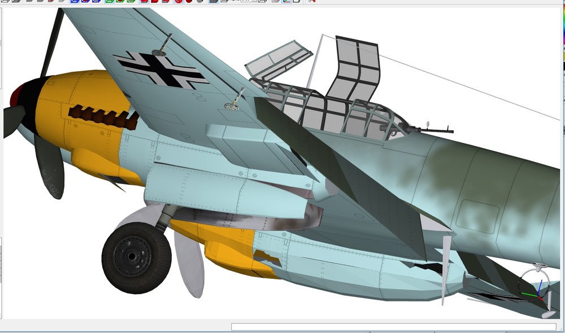565x333 pixels.
Task: Select the landing gear wheel on model
Action: [x=137, y=258]
